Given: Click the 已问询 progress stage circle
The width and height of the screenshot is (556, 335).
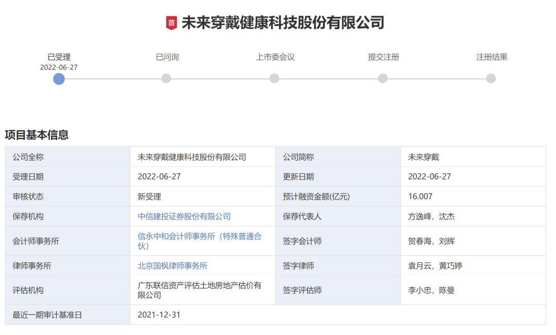Looking at the screenshot, I should (x=166, y=78).
